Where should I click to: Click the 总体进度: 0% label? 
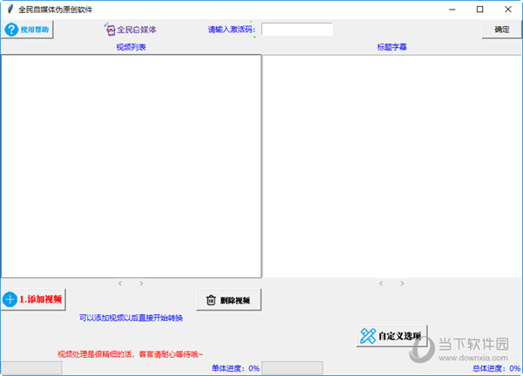click(x=496, y=368)
